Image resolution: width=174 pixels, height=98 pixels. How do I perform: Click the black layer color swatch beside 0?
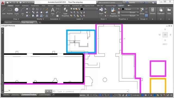[82, 9]
